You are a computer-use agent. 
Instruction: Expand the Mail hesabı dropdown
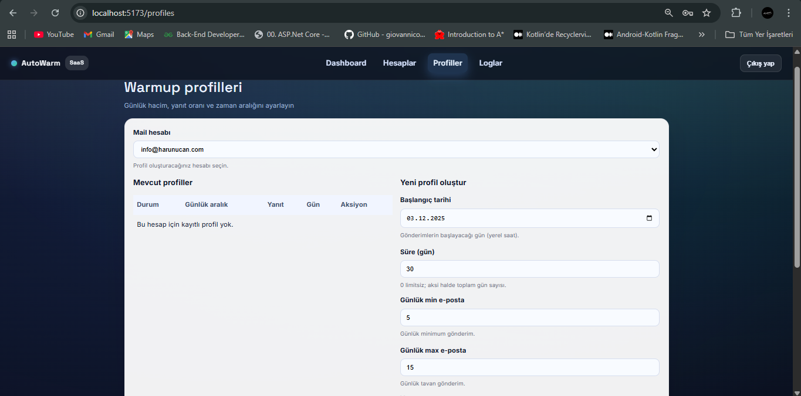[396, 149]
